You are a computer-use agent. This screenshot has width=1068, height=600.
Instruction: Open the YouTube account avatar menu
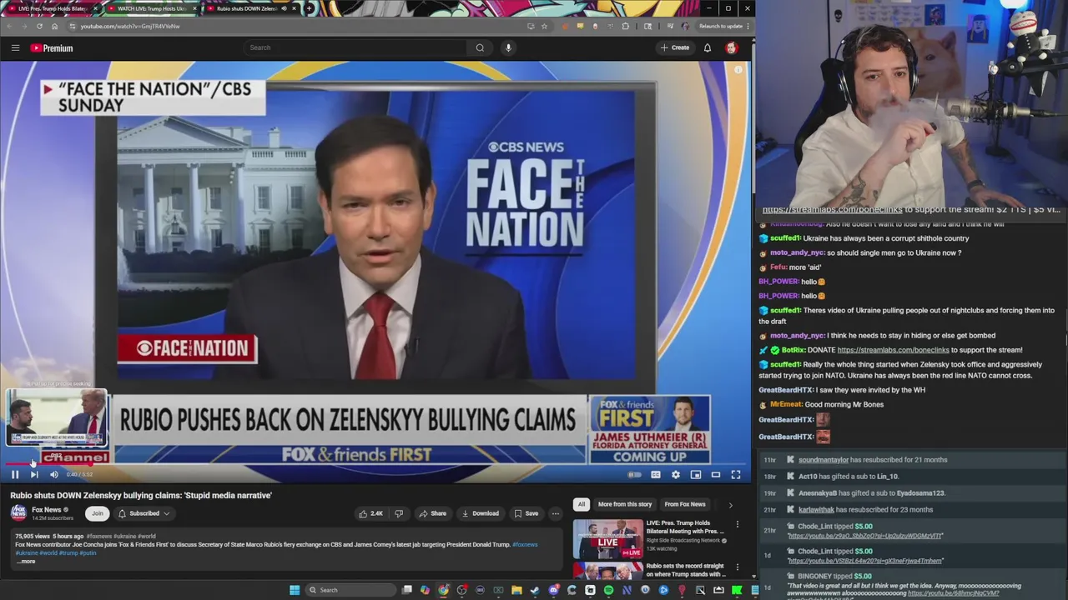[x=732, y=47]
